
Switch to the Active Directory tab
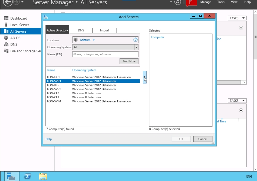(57, 30)
